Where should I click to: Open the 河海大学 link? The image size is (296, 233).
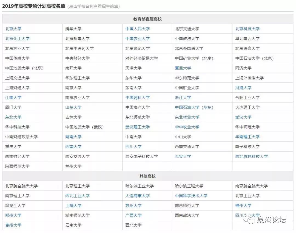243,88
